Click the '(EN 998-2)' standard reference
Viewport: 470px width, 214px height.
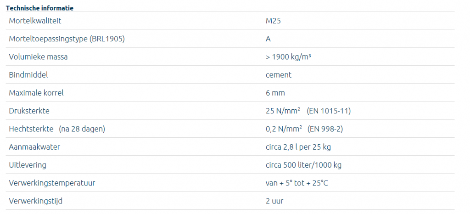[x=325, y=129]
